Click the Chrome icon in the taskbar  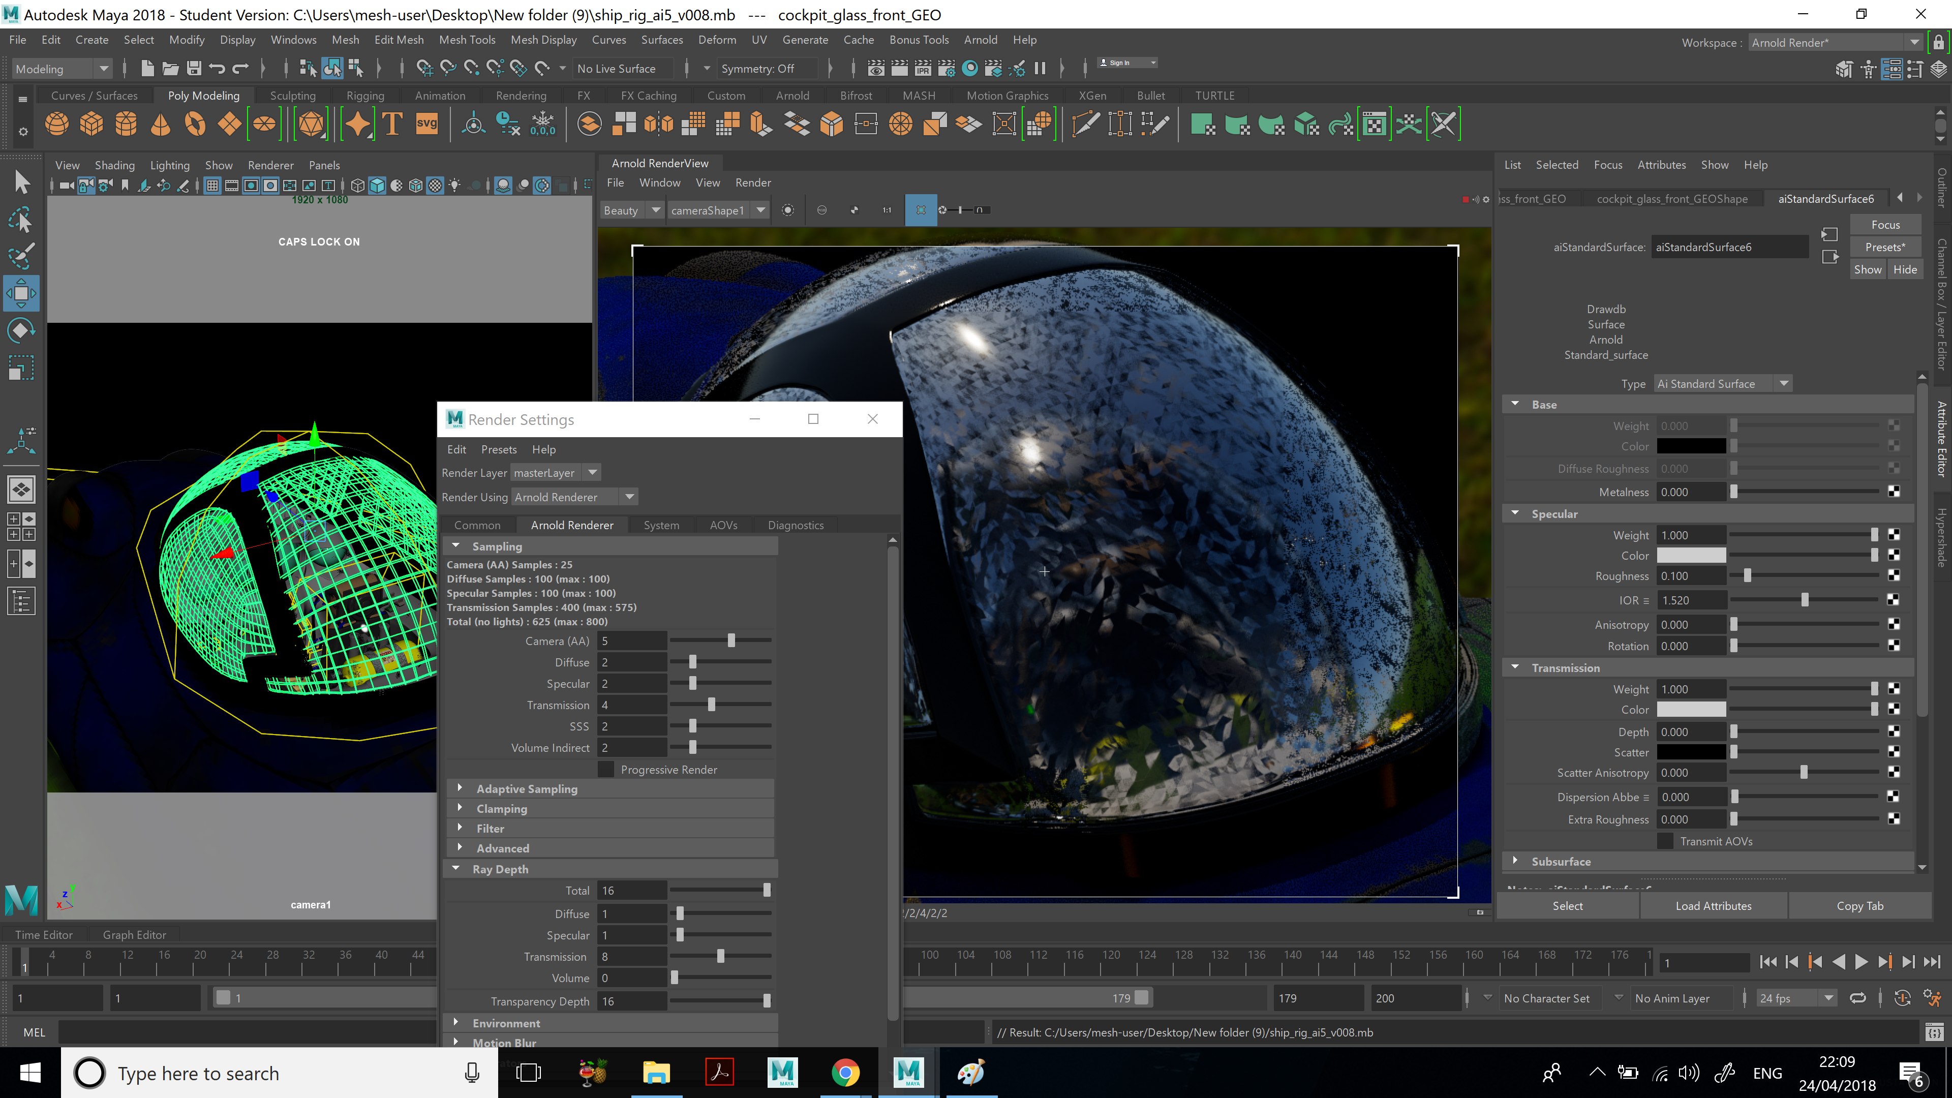(845, 1072)
